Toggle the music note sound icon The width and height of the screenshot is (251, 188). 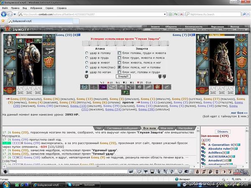tap(172, 172)
